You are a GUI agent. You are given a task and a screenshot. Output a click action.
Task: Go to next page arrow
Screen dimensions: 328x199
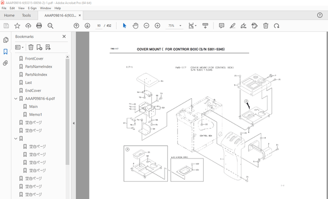point(87,26)
